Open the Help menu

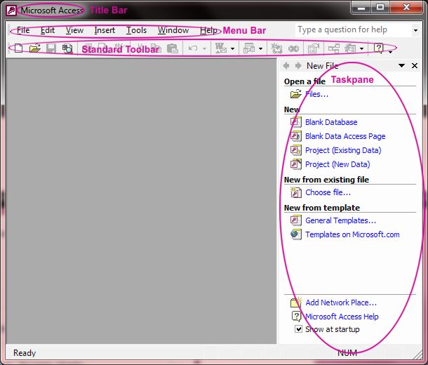click(x=208, y=30)
